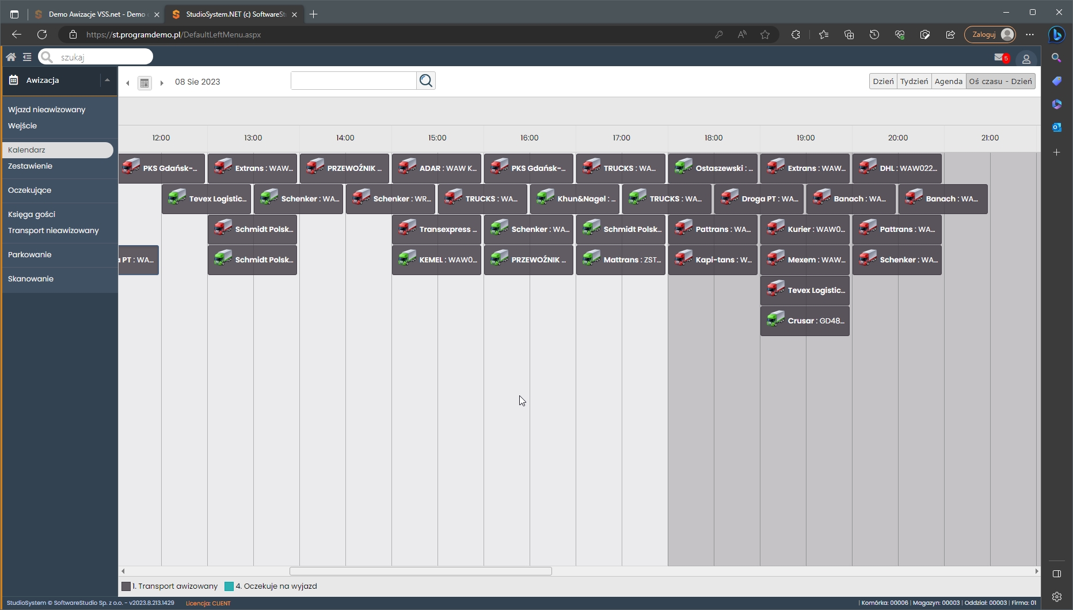Open the mail notifications envelope icon
The height and width of the screenshot is (610, 1073).
[999, 58]
